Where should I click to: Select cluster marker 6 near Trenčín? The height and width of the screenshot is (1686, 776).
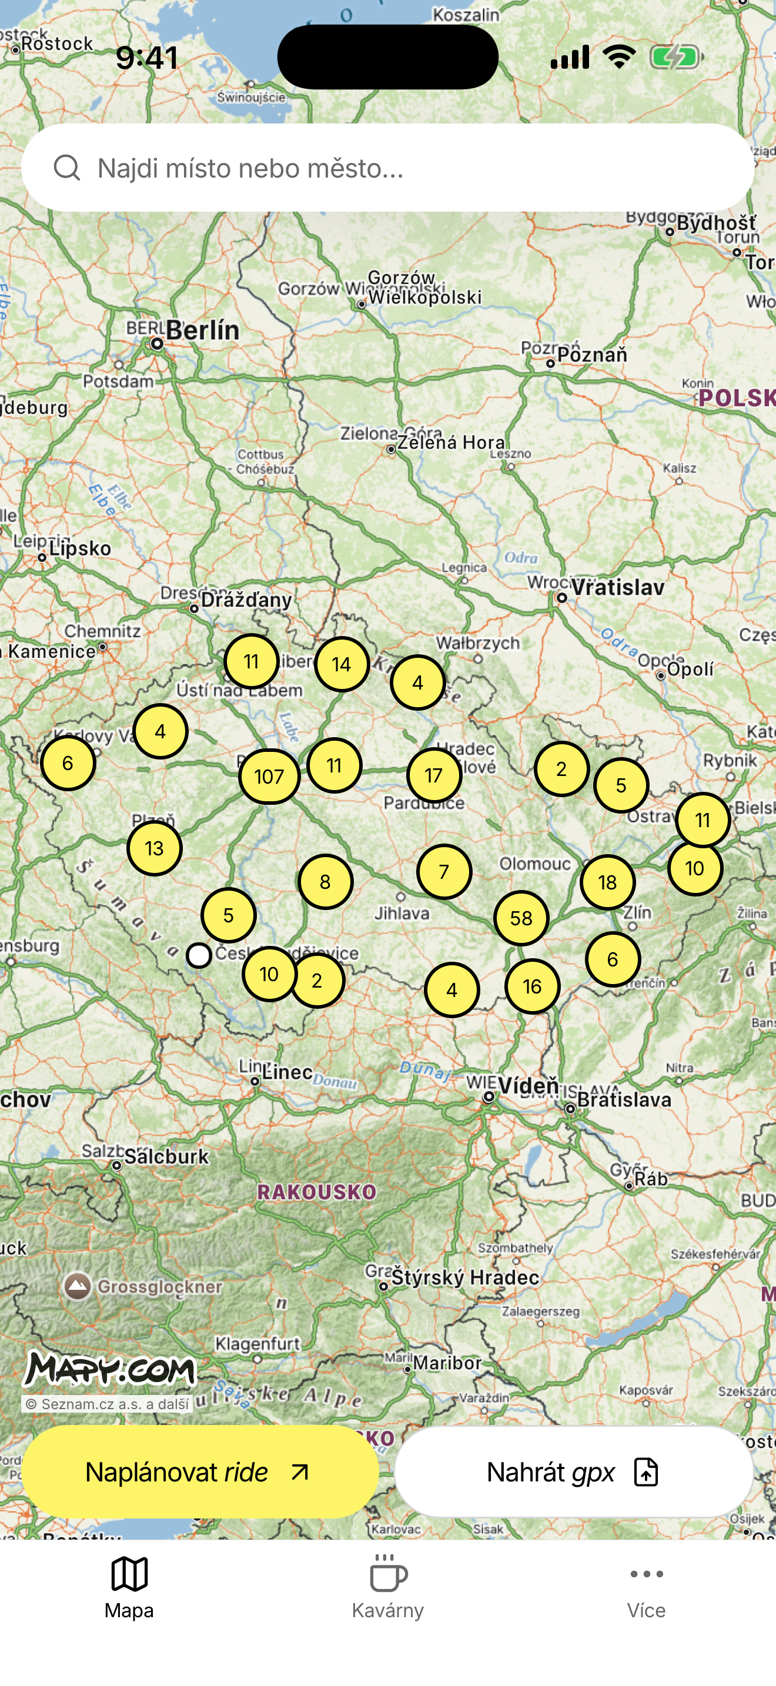coord(613,959)
